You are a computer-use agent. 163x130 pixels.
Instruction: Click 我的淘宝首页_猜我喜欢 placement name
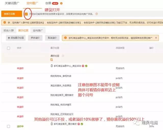point(62,95)
